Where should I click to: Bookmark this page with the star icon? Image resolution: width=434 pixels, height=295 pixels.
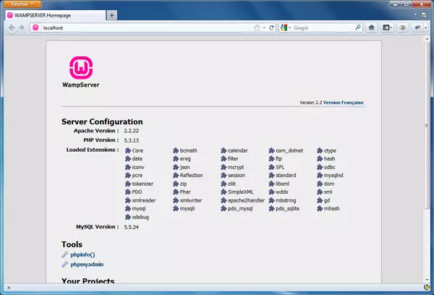pos(256,28)
